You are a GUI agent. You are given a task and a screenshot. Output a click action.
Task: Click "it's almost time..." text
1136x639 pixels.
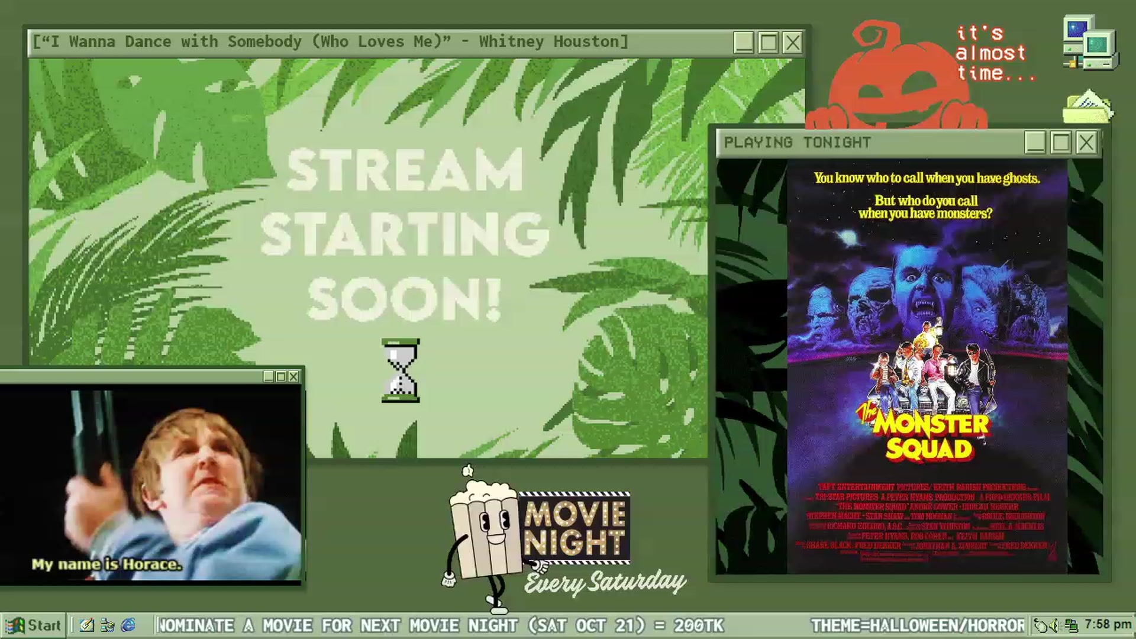[x=996, y=53]
